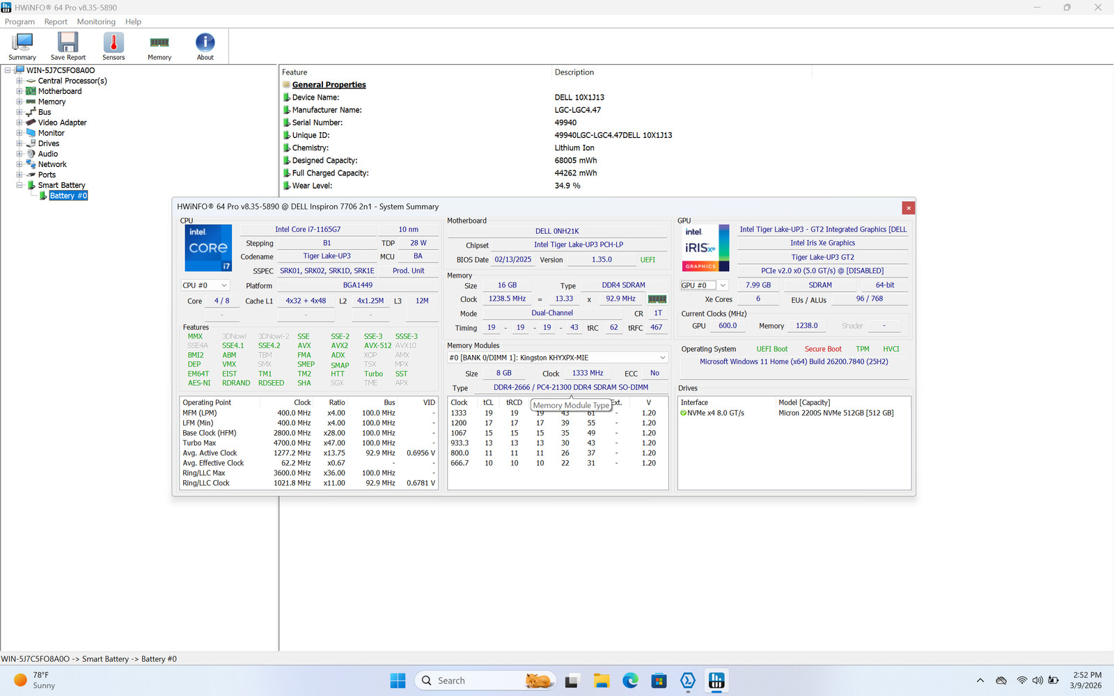The image size is (1114, 696).
Task: Click the Intel Iris Xe Graphics name field
Action: (x=822, y=244)
